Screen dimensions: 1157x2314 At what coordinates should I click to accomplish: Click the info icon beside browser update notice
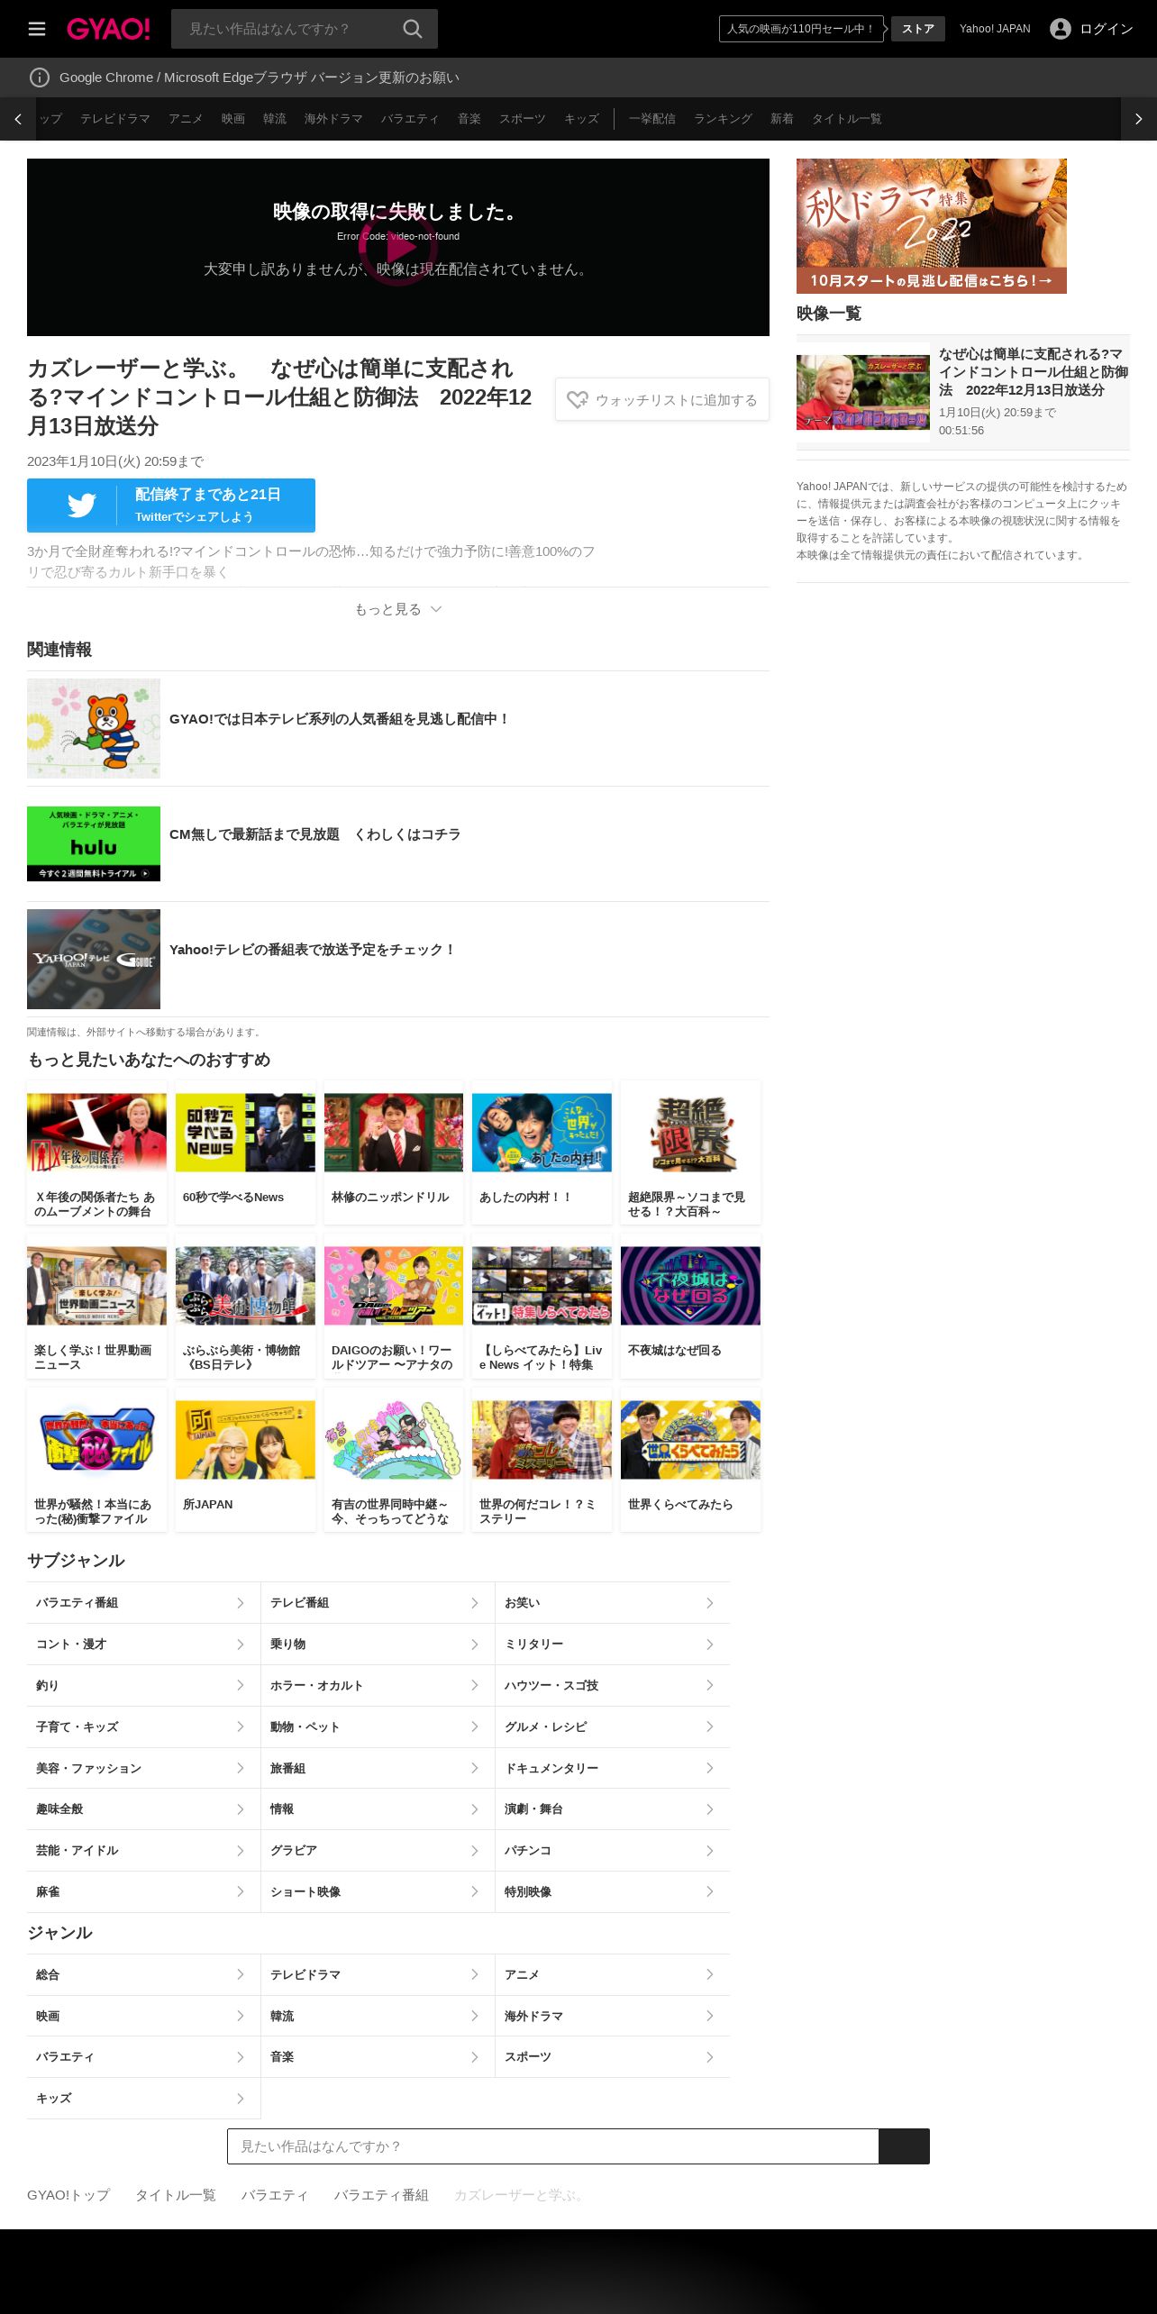tap(40, 77)
